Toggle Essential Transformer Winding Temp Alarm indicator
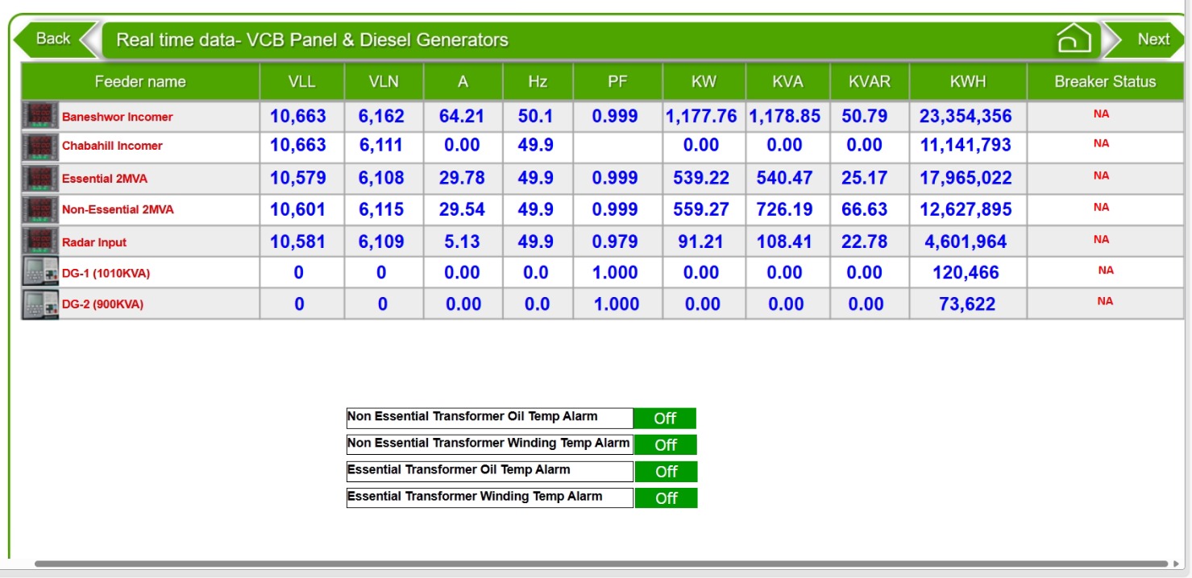The width and height of the screenshot is (1192, 578). click(x=665, y=498)
